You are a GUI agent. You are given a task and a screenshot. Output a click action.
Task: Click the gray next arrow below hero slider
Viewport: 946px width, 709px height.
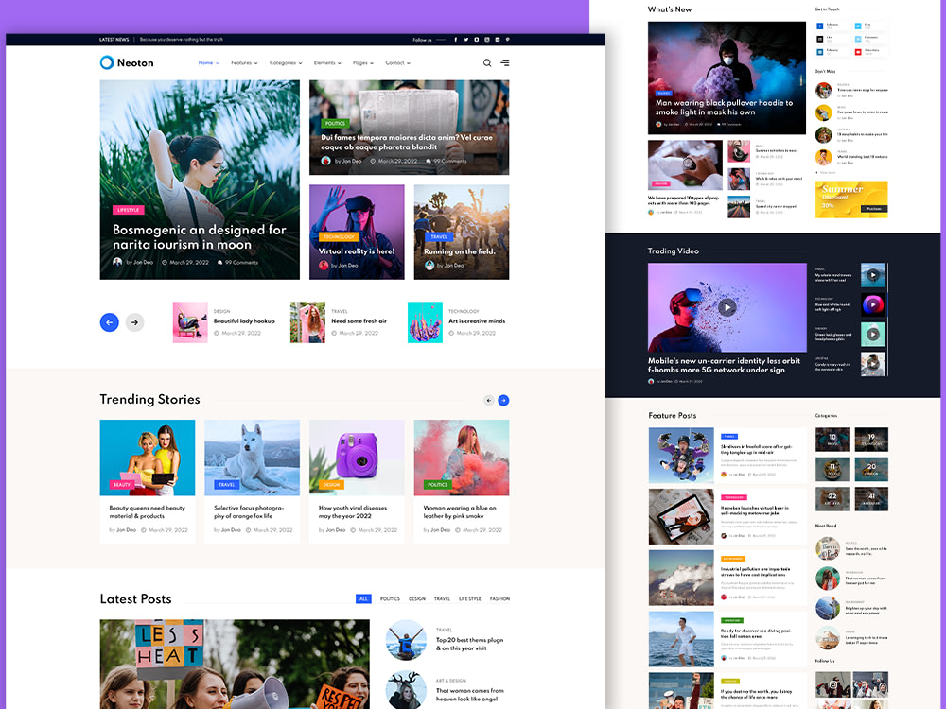(x=134, y=322)
